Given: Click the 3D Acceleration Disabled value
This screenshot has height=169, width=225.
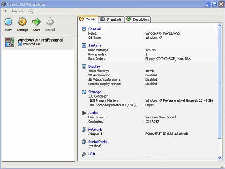Looking at the screenshot, I should [x=151, y=75].
